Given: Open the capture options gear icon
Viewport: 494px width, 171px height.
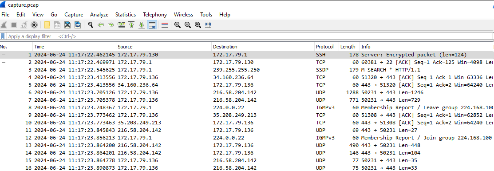Looking at the screenshot, I should pyautogui.click(x=34, y=25).
